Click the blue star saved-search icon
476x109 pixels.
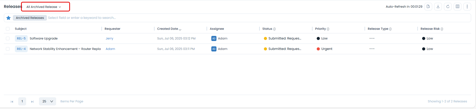(x=8, y=18)
